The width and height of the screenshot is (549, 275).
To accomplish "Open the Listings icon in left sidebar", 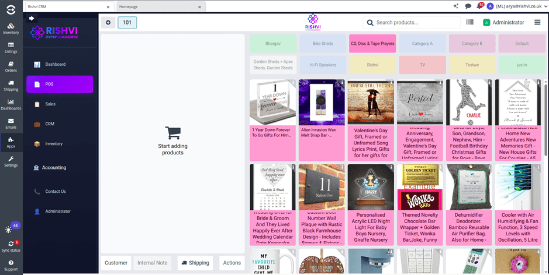I will coord(11,48).
